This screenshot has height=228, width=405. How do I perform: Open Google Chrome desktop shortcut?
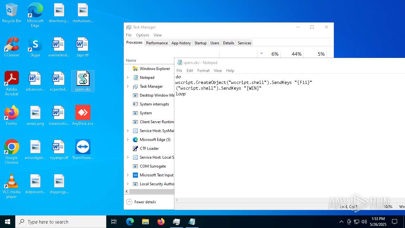[12, 152]
